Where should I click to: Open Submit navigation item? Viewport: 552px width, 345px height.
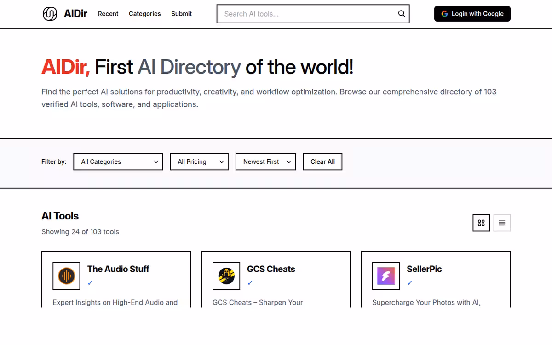coord(182,14)
